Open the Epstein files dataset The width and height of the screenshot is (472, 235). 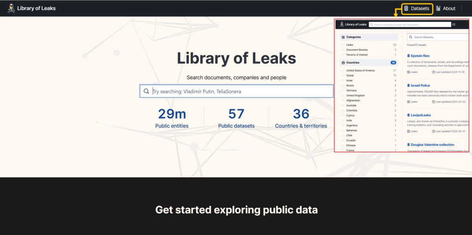(x=420, y=55)
